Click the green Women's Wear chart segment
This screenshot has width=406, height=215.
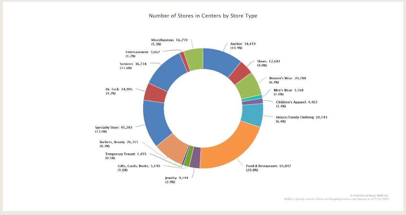pos(248,87)
